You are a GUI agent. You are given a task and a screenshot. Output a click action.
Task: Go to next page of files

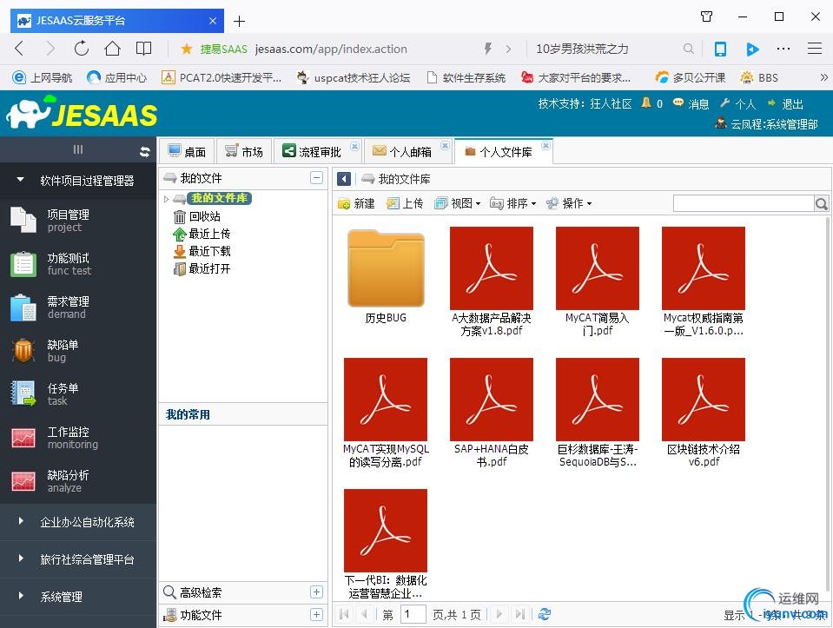(499, 614)
